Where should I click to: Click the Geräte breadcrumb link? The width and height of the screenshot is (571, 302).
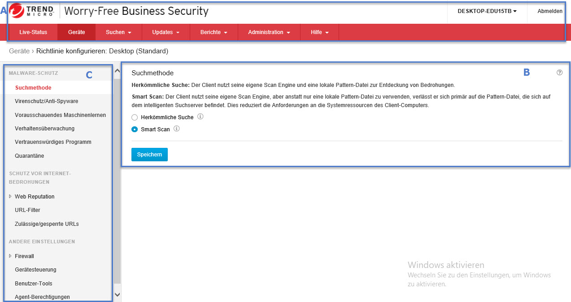point(19,51)
